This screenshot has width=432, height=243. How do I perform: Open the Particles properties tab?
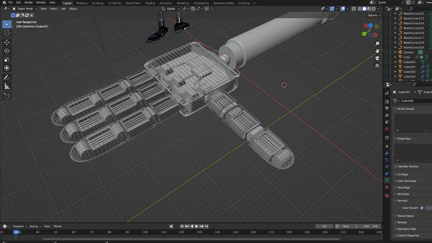click(x=387, y=160)
